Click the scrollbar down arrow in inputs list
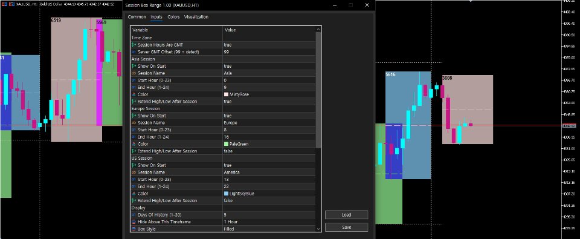Image resolution: width=580 pixels, height=239 pixels. click(318, 229)
